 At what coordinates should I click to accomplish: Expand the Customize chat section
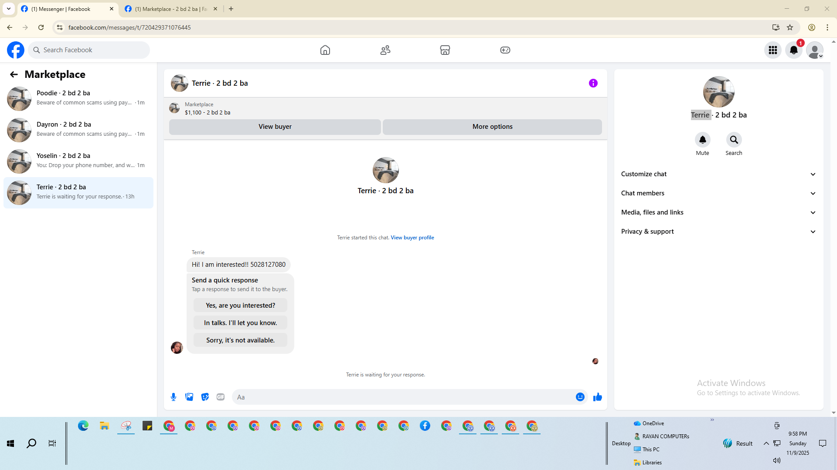(x=718, y=174)
